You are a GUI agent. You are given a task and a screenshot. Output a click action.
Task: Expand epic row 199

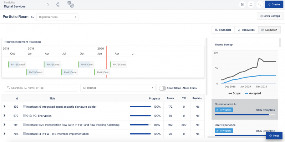point(5,107)
